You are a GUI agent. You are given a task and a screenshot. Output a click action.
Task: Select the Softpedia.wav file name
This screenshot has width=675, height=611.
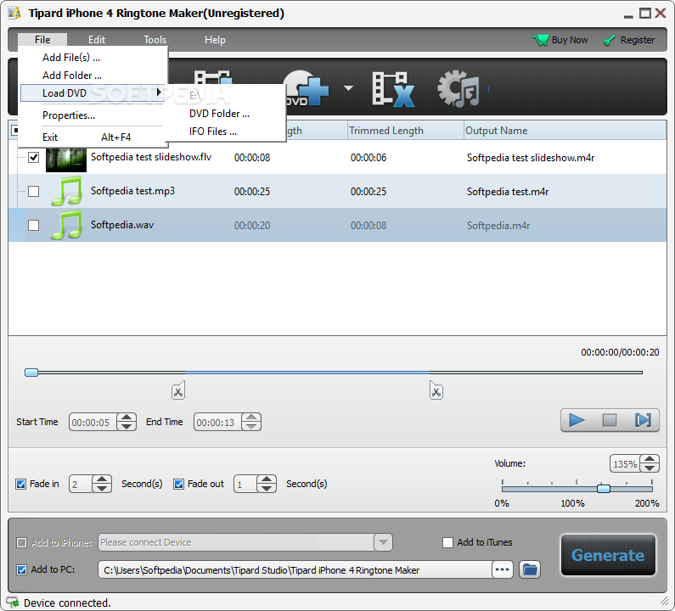click(x=122, y=225)
